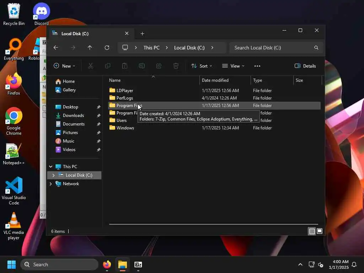364x273 pixels.
Task: Click chevron after Local Disk (C:) breadcrumb
Action: click(x=212, y=48)
